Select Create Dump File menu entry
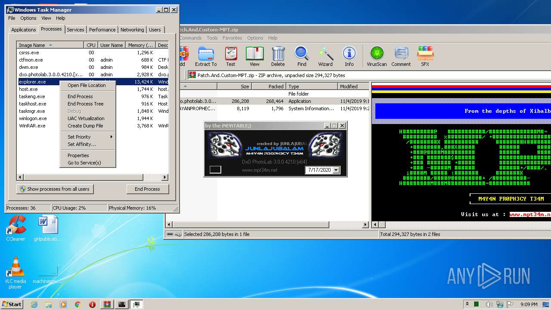 (x=88, y=126)
